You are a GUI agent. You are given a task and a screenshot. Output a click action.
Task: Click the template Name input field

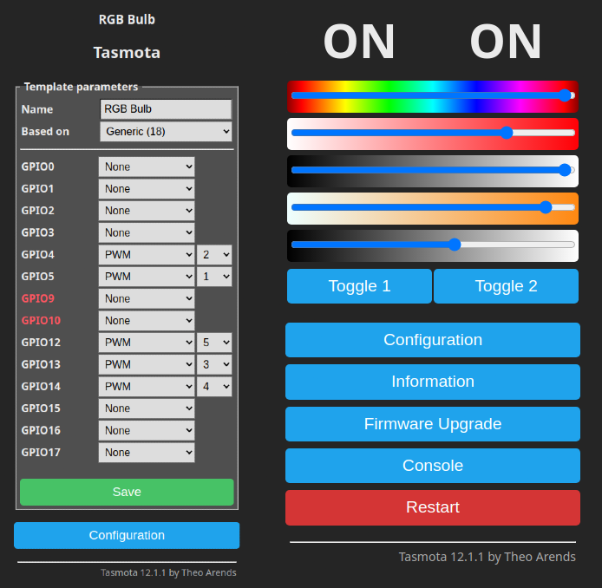166,109
